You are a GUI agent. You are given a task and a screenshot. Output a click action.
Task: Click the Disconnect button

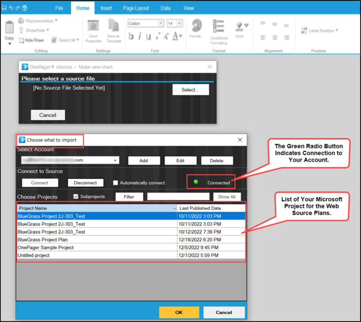(85, 183)
